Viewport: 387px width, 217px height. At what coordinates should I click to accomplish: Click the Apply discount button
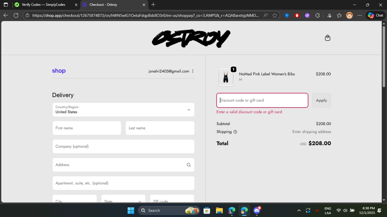[x=321, y=100]
